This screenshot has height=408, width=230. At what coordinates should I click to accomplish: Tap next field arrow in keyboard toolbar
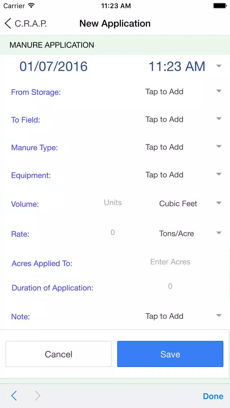(x=37, y=396)
